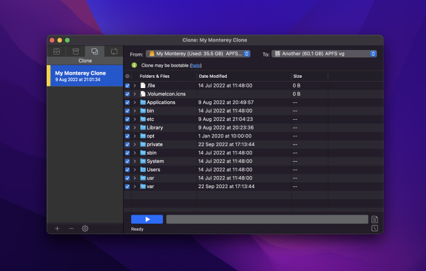Select the opt row name text

click(x=150, y=136)
